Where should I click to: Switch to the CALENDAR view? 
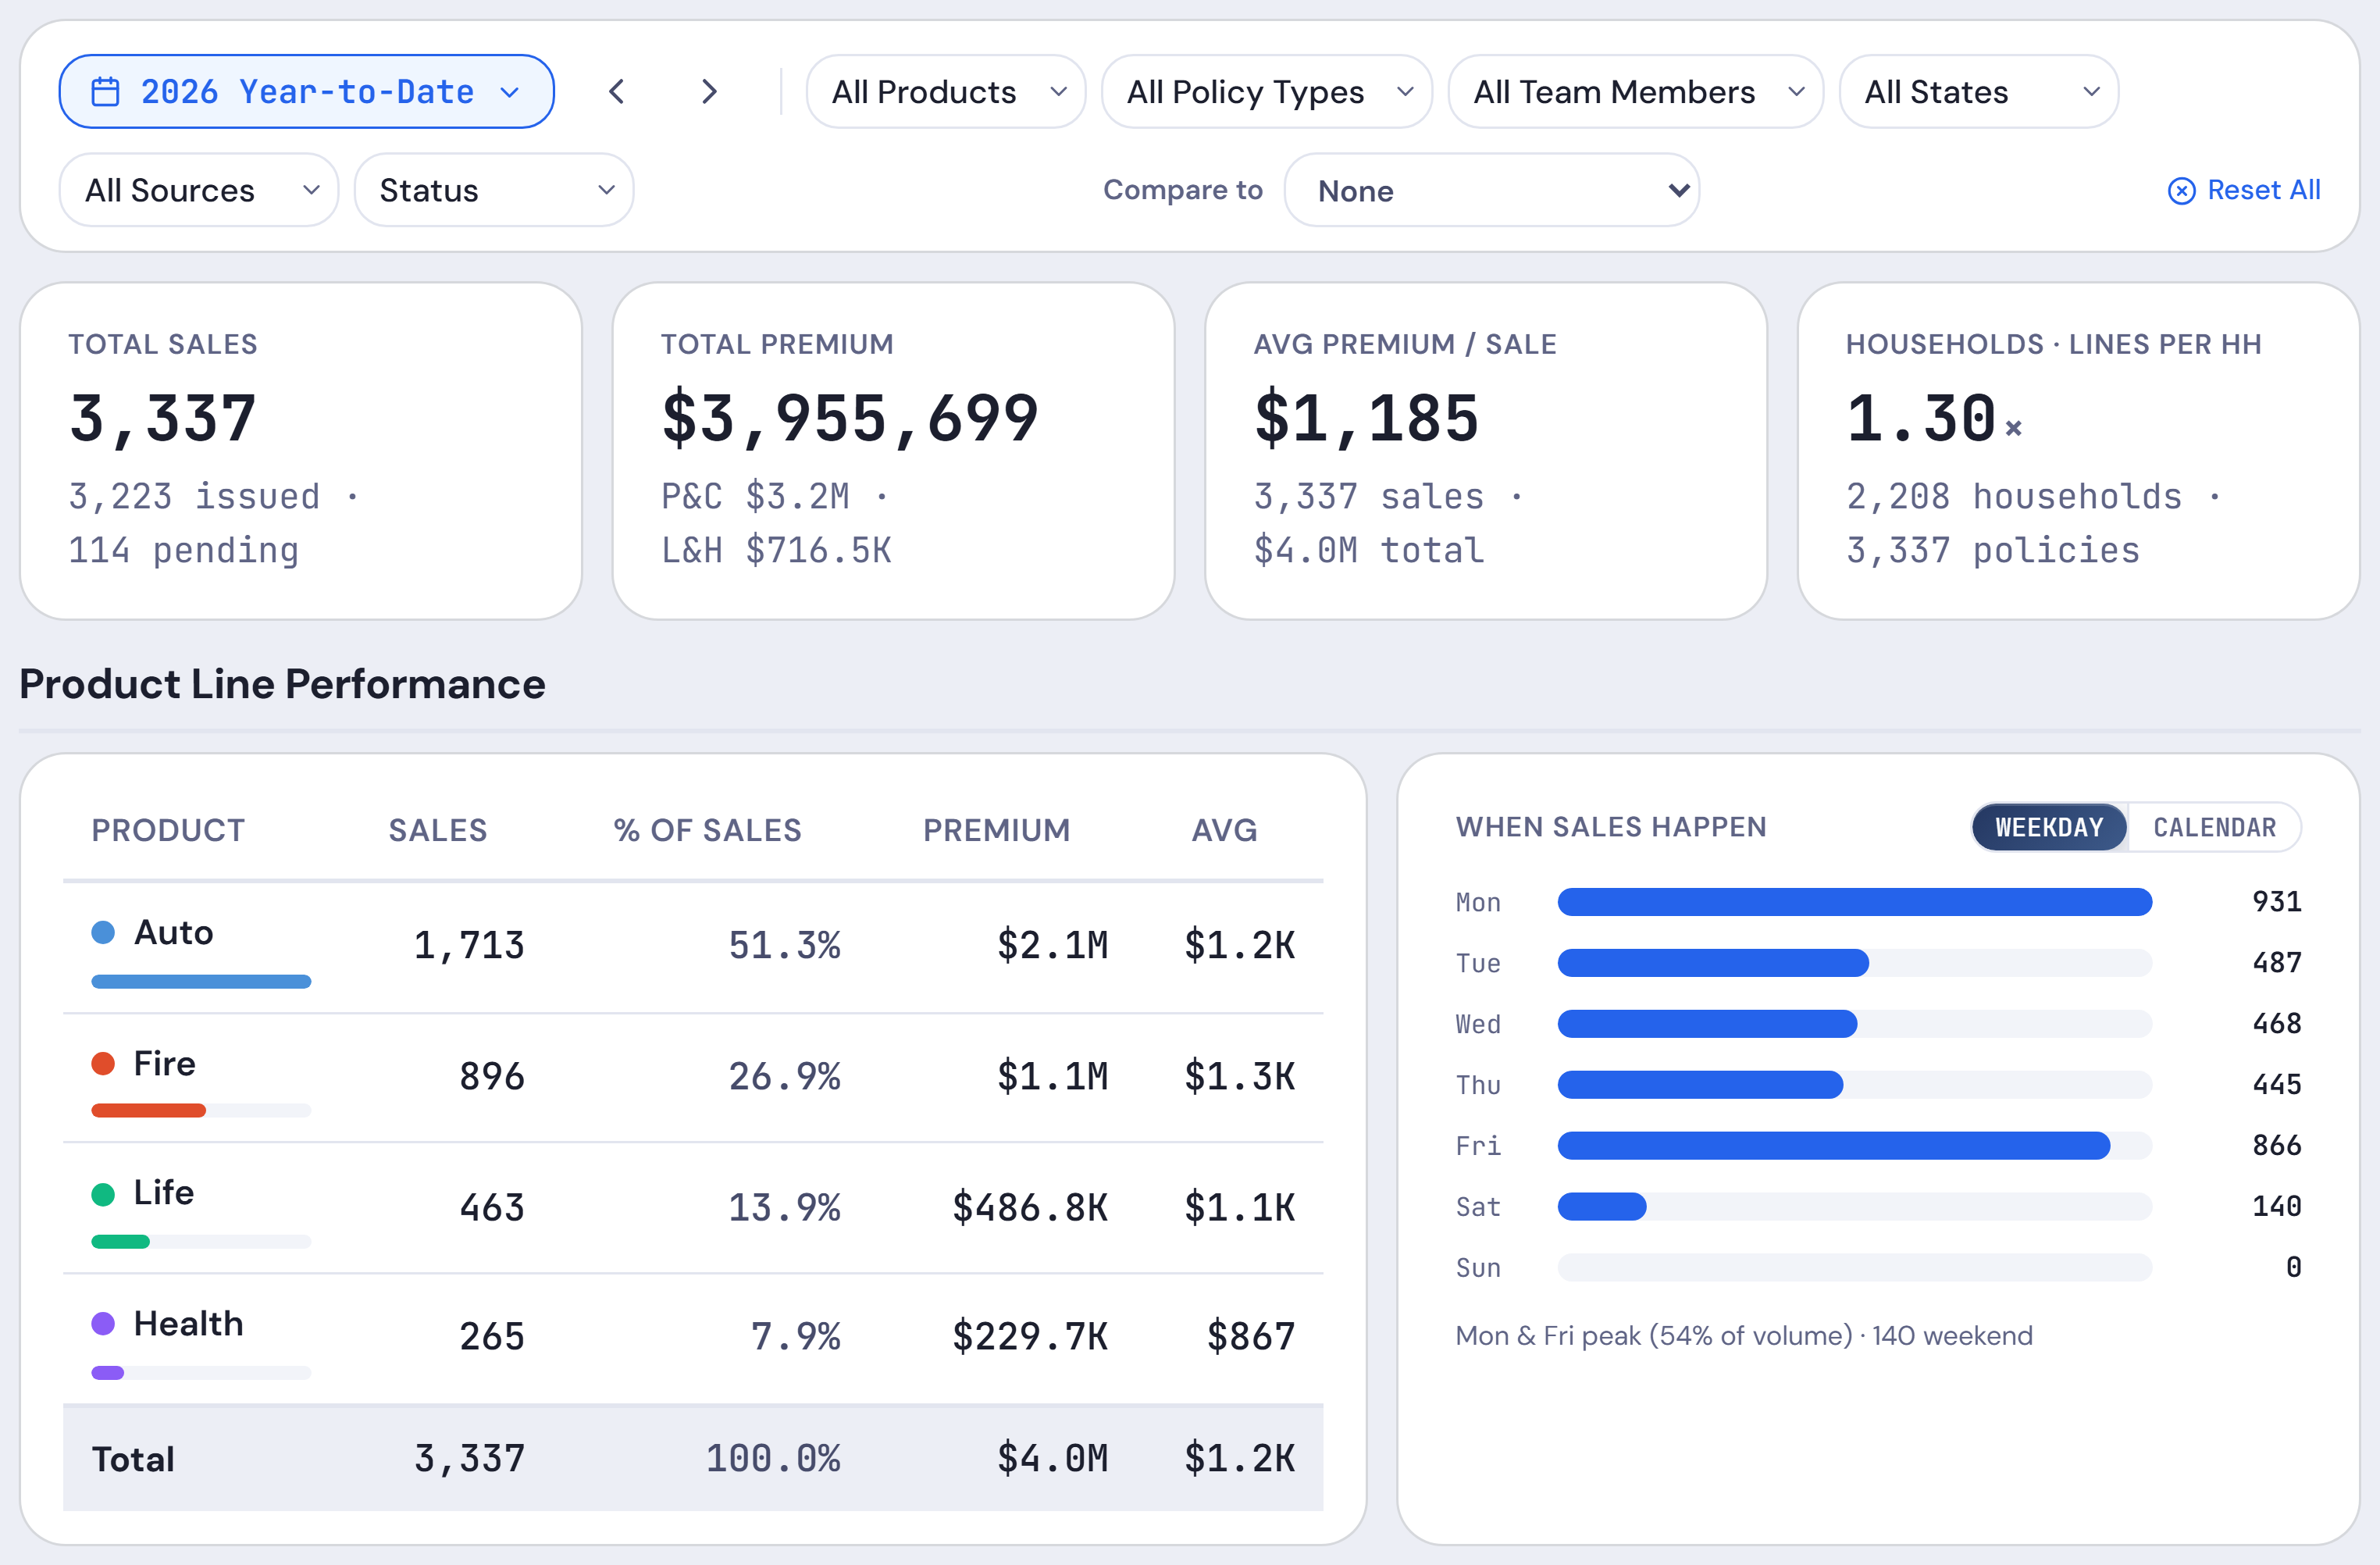click(2214, 827)
